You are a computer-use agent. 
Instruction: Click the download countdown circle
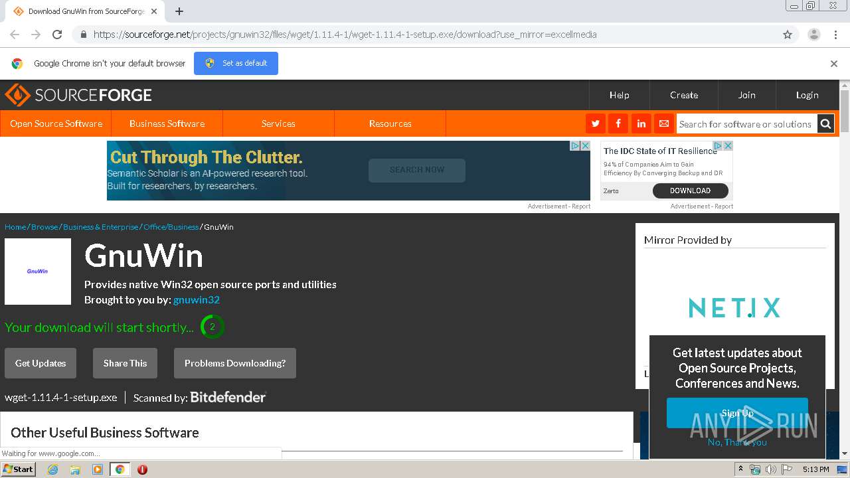pyautogui.click(x=212, y=327)
